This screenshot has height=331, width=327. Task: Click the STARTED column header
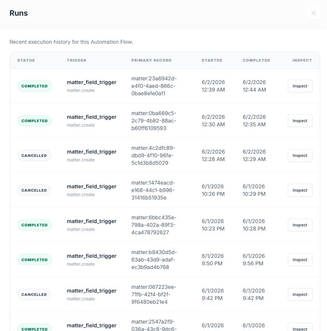click(212, 60)
